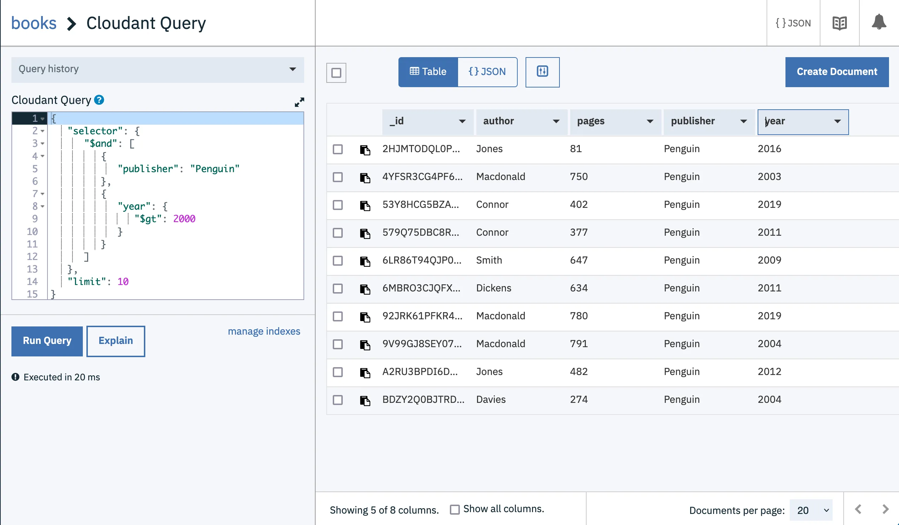
Task: Click the Run Query button
Action: pyautogui.click(x=47, y=341)
